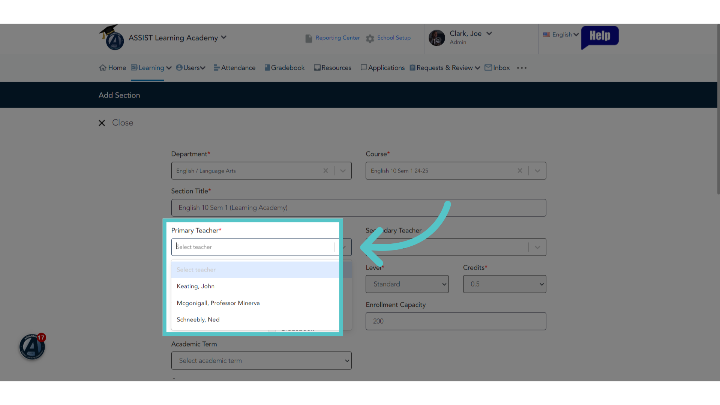Click the Close label to exit Add Section

[x=123, y=123]
